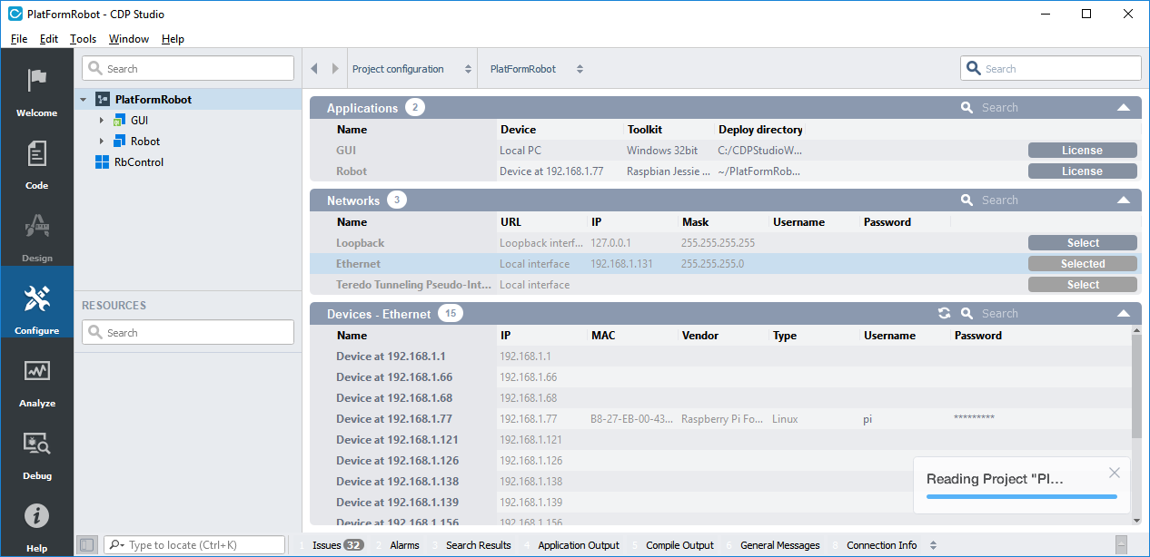This screenshot has width=1150, height=557.
Task: Click the GUI application icon in tree
Action: 119,121
